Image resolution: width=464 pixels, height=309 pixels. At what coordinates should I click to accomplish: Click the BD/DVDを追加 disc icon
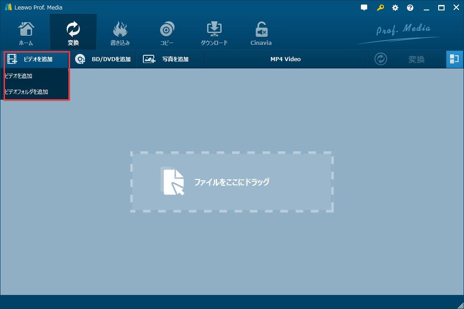[x=80, y=59]
